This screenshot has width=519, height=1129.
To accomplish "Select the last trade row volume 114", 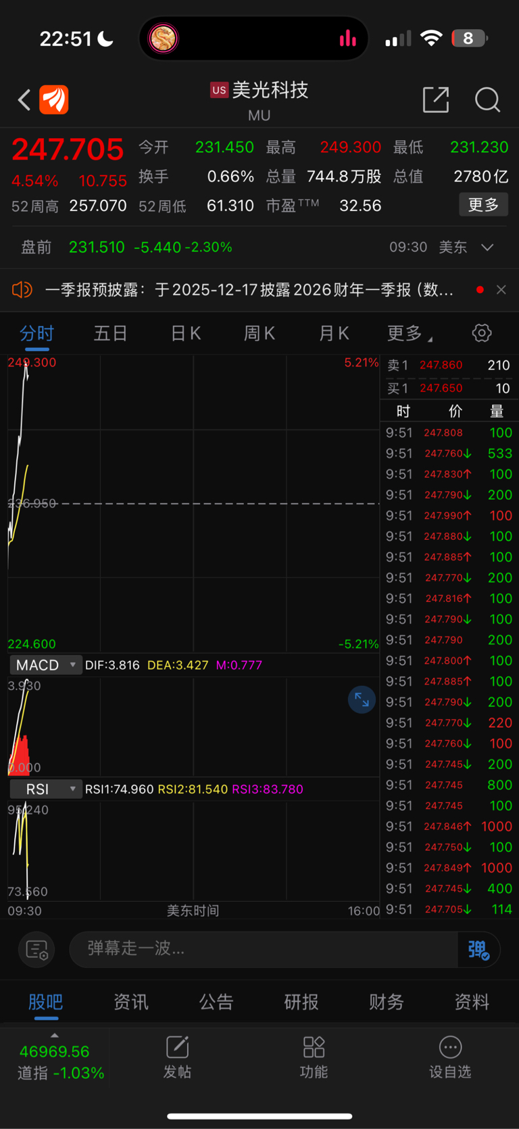I will (449, 909).
